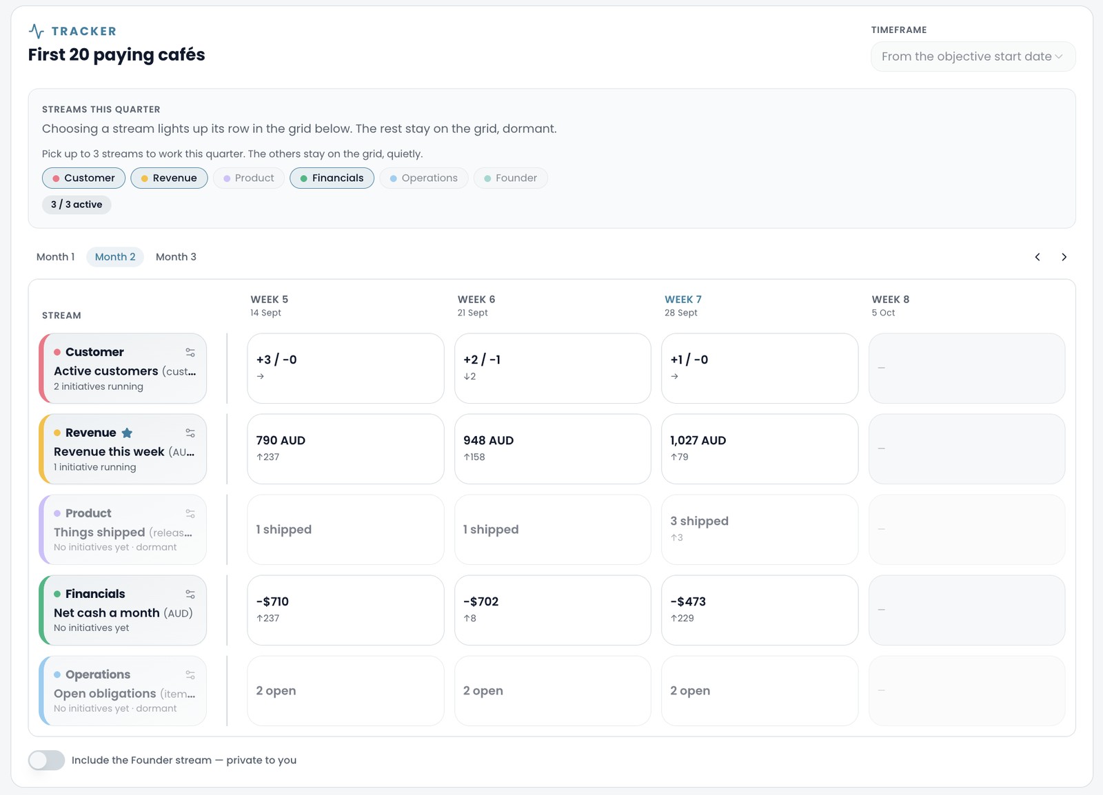Open the Revenue stream card
The width and height of the screenshot is (1103, 795).
[x=123, y=449]
